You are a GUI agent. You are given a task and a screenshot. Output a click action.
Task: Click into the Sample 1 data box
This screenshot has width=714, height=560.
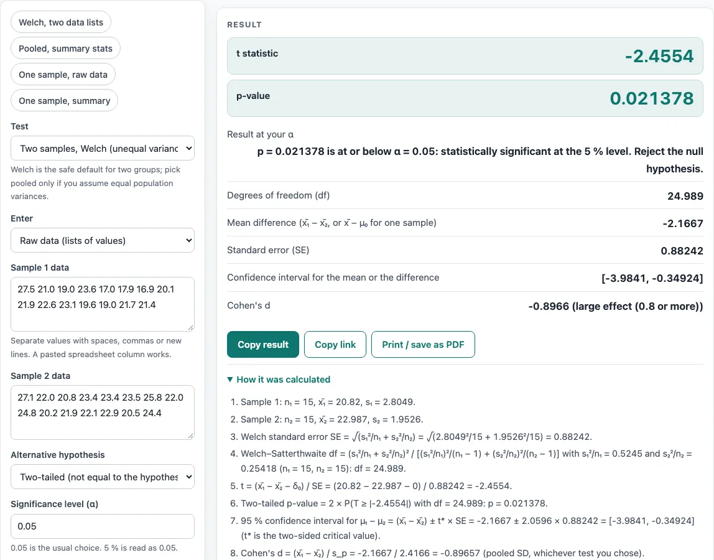[103, 304]
